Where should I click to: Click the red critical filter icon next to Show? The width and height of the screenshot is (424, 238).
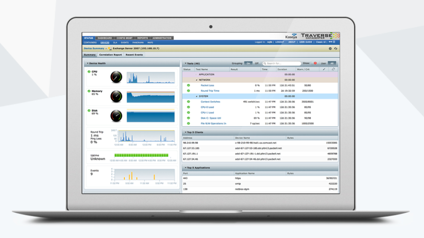tap(315, 63)
